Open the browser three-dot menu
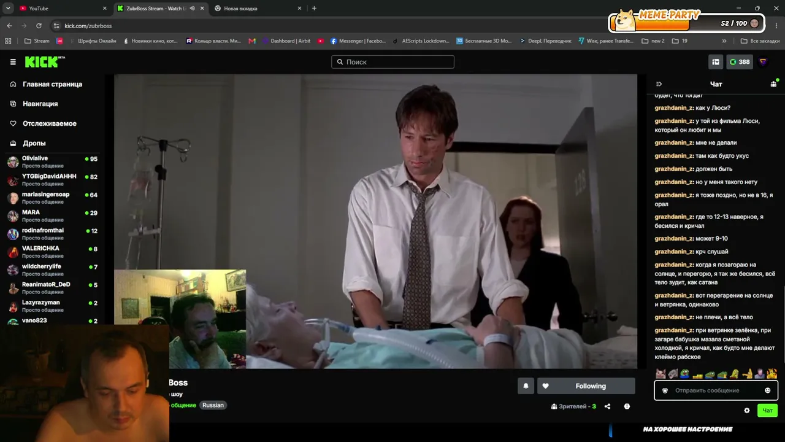 [x=776, y=26]
